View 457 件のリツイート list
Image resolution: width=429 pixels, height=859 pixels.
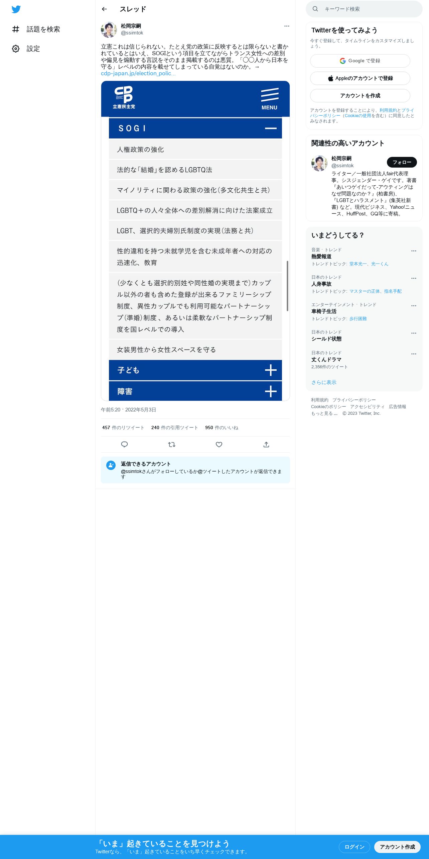tap(123, 427)
